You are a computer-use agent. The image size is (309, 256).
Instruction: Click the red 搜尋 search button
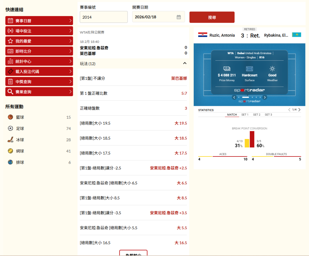(x=212, y=17)
